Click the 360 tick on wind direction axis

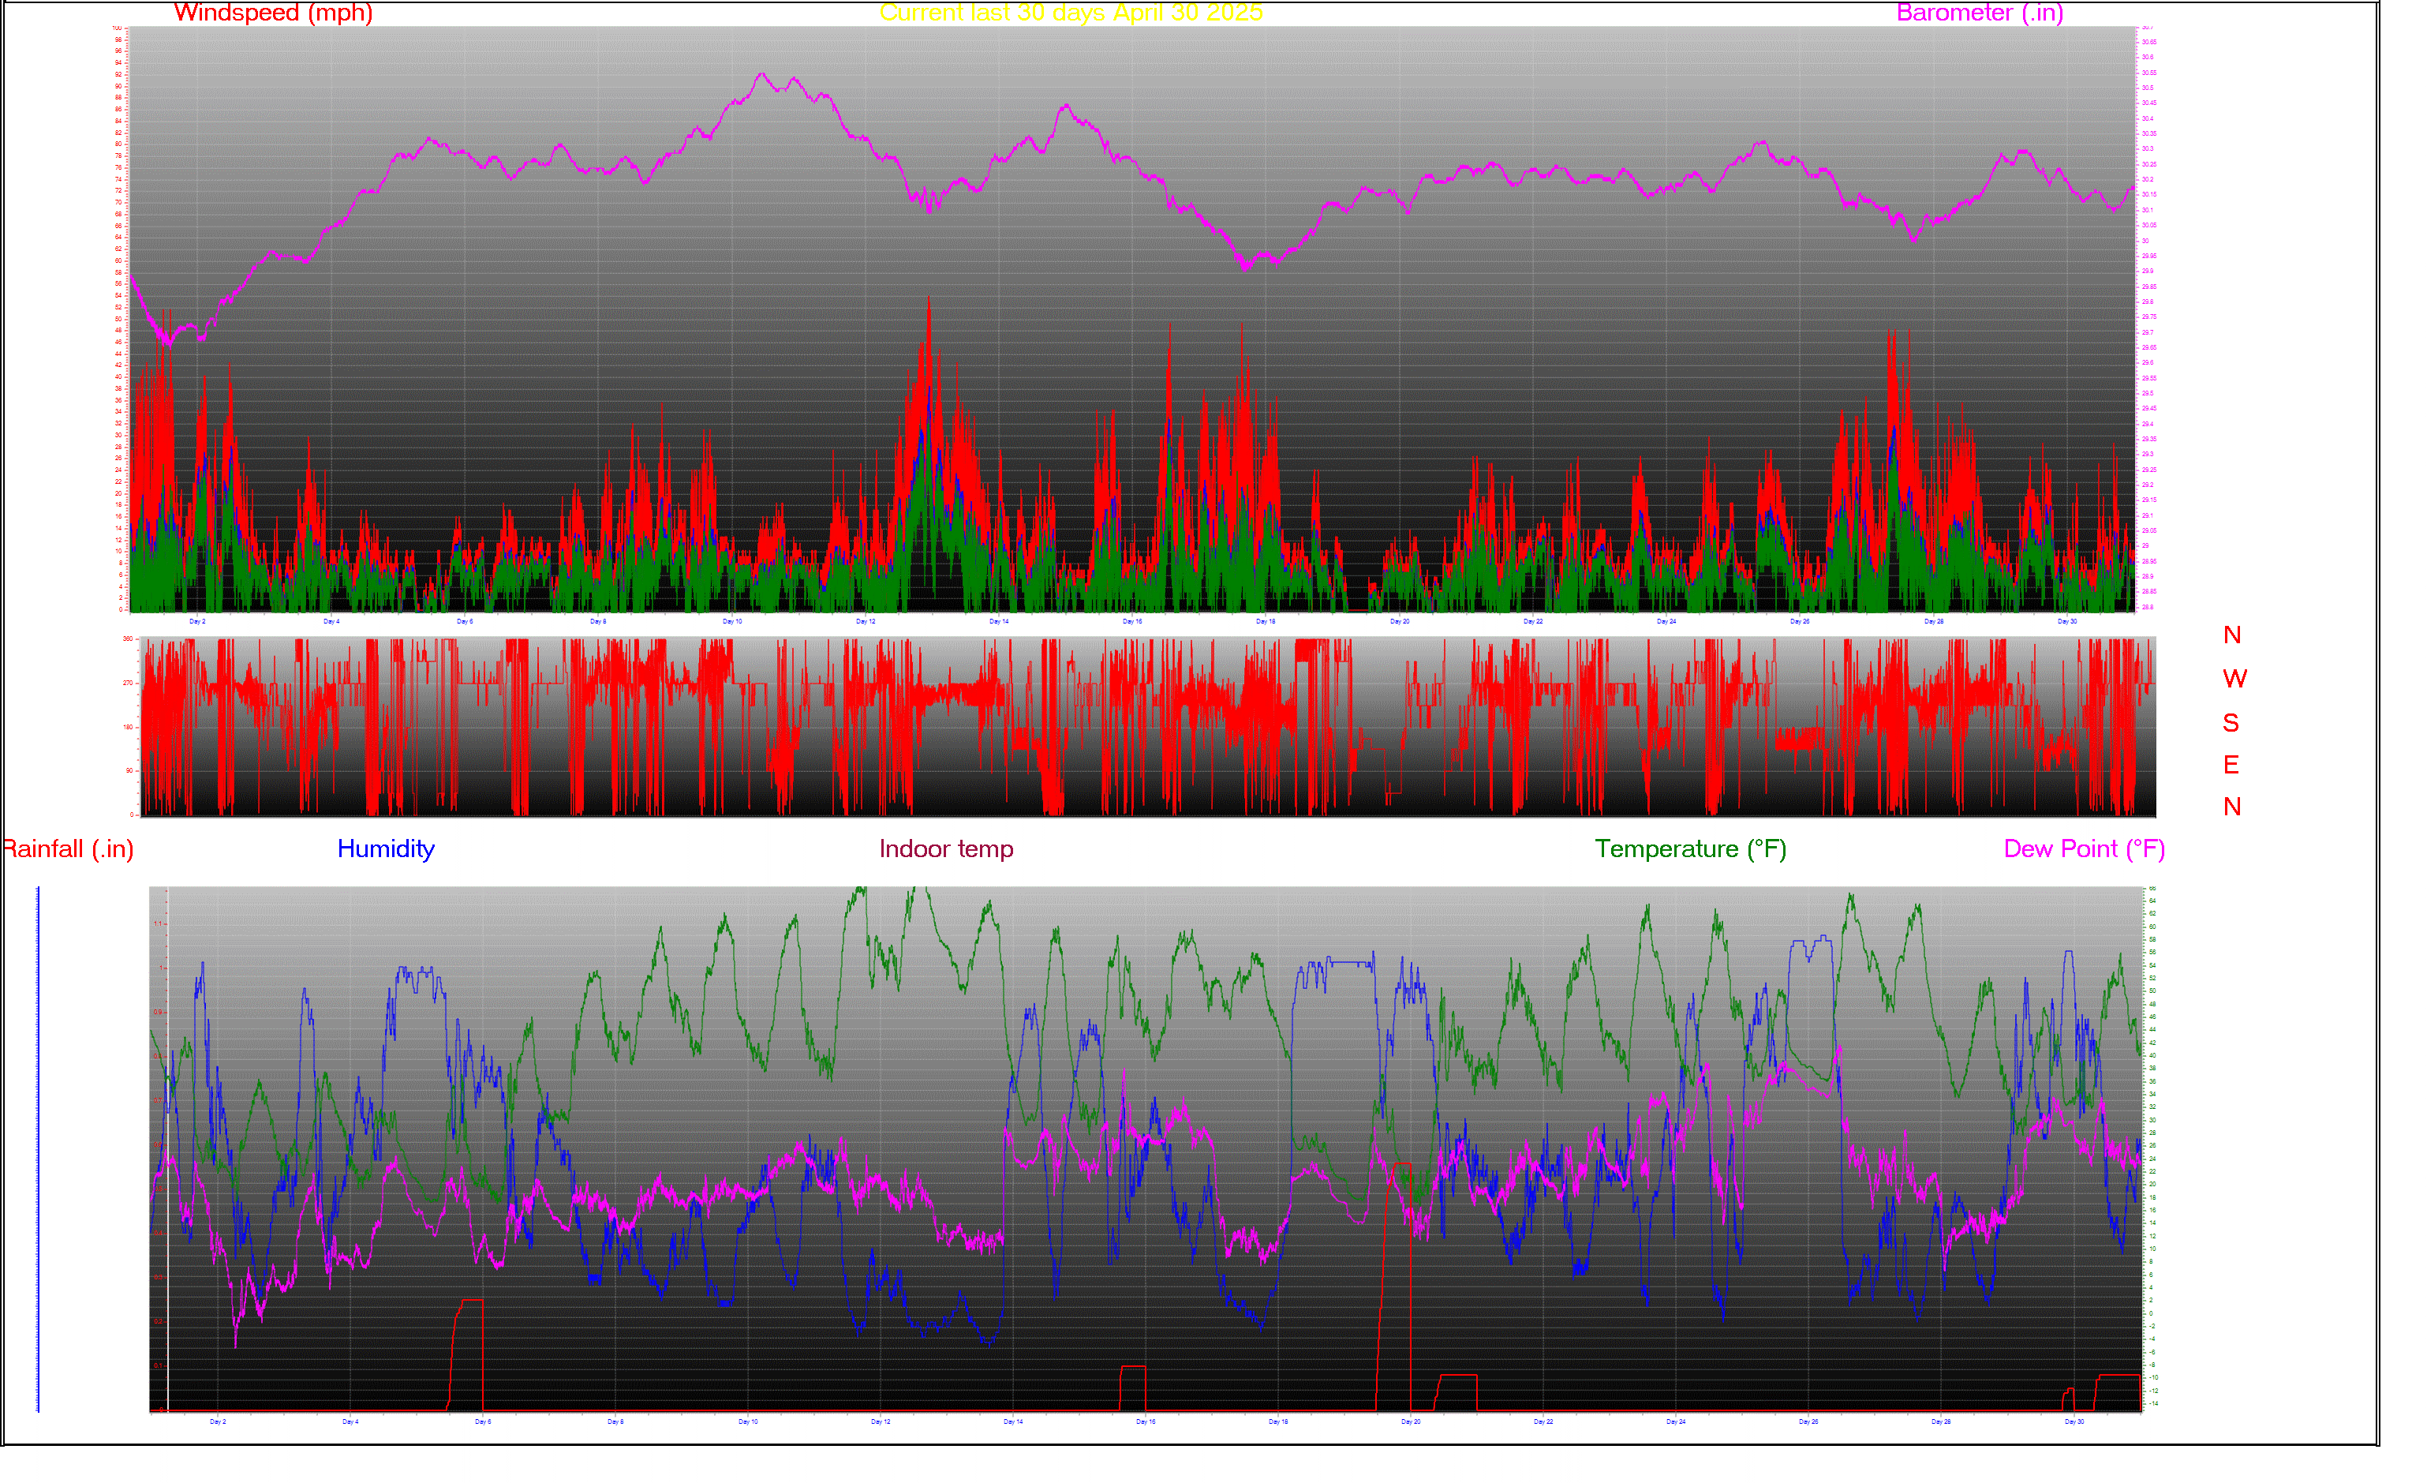[128, 639]
